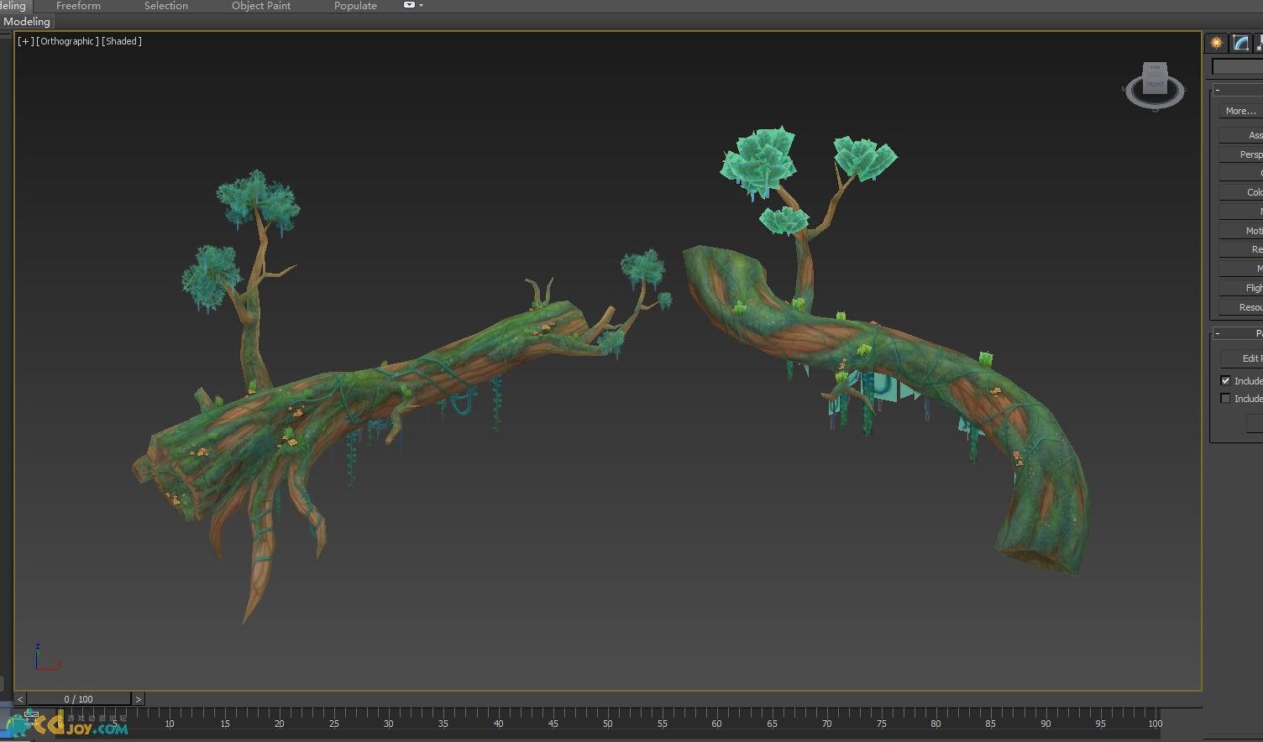
Task: Open the Modify panel tab icon
Action: [1240, 43]
